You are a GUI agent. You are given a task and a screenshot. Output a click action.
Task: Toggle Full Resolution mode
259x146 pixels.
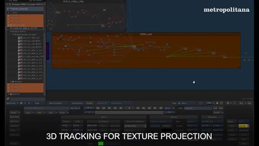click(x=77, y=103)
